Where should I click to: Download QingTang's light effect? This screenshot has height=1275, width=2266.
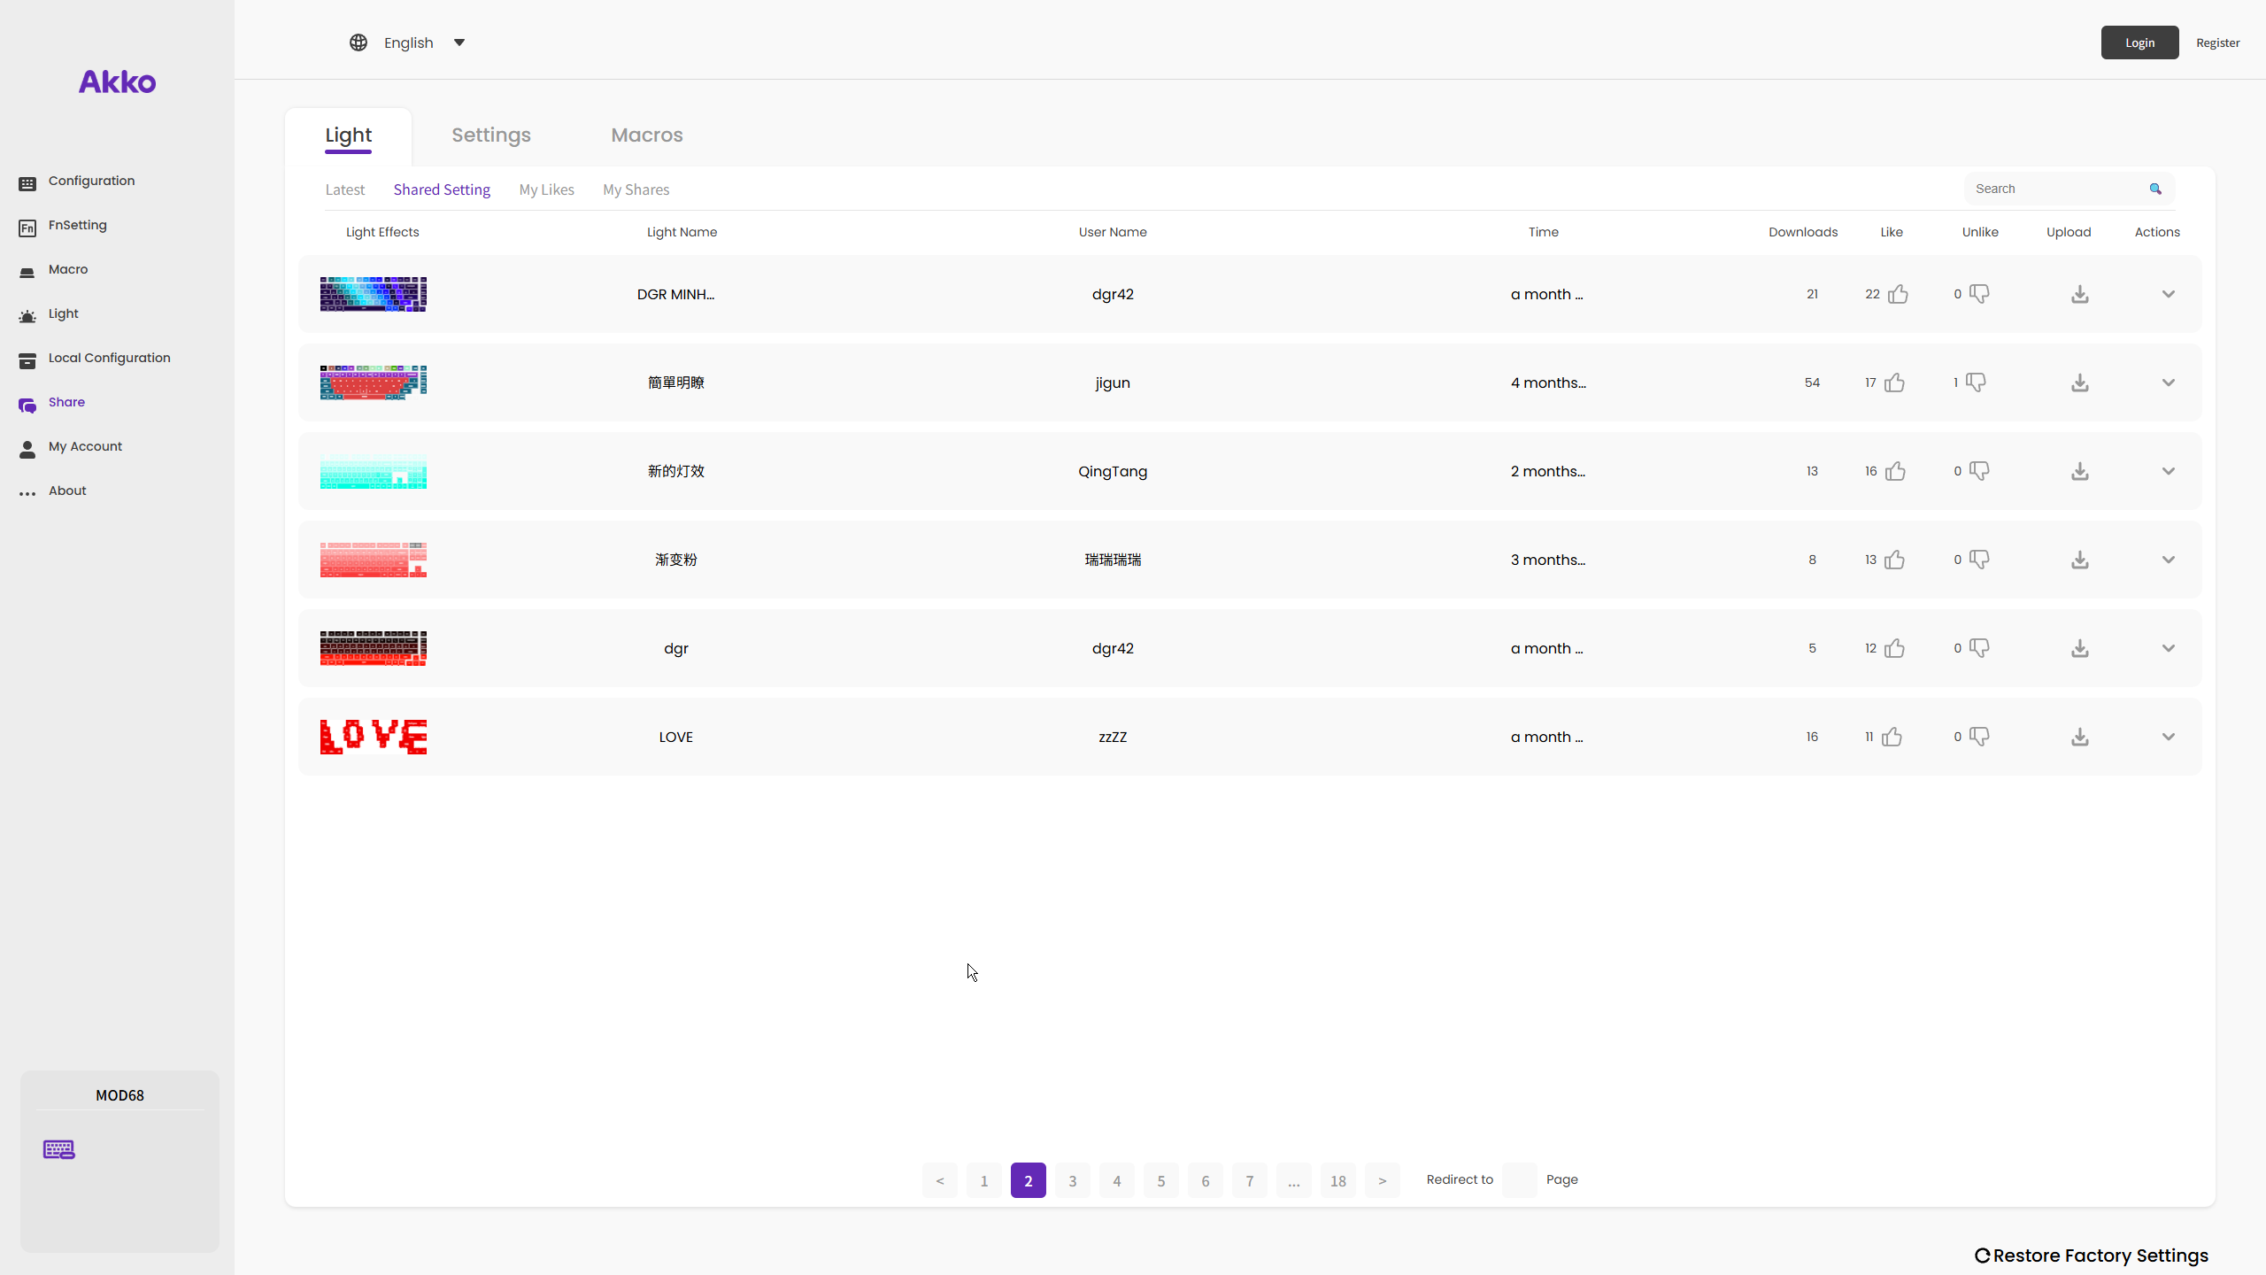[x=2080, y=471]
